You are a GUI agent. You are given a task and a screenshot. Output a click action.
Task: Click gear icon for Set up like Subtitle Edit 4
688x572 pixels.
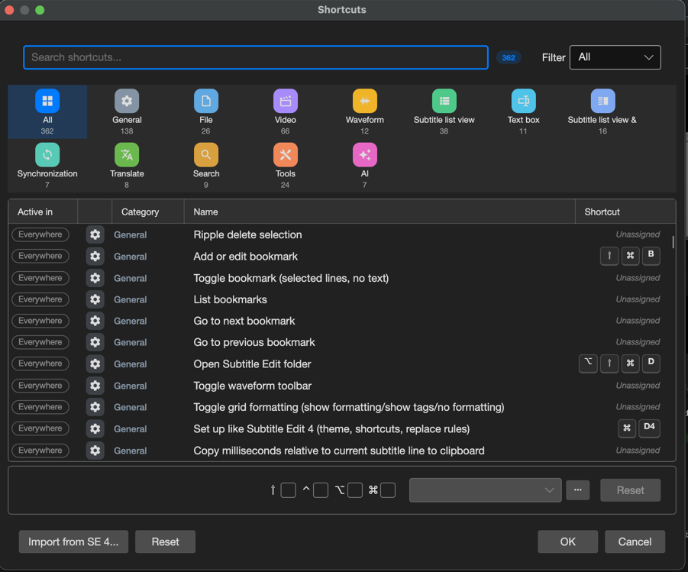(x=95, y=429)
